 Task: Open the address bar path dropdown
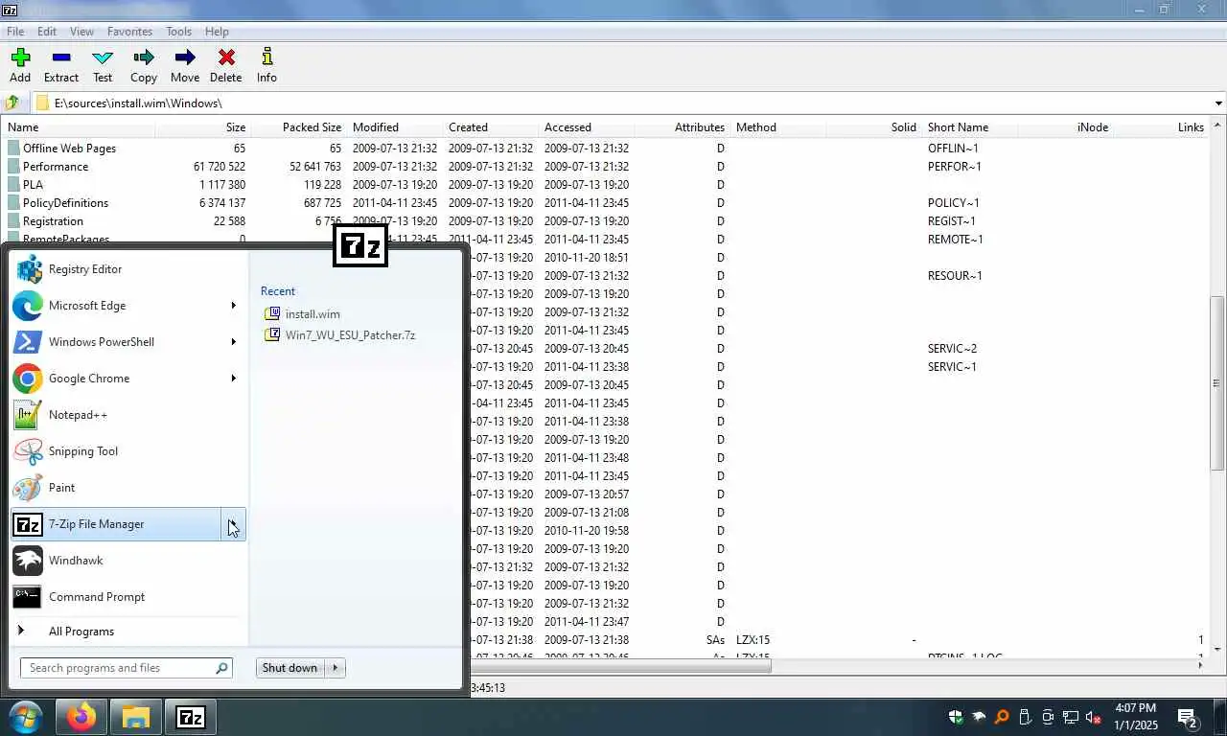(x=1218, y=103)
